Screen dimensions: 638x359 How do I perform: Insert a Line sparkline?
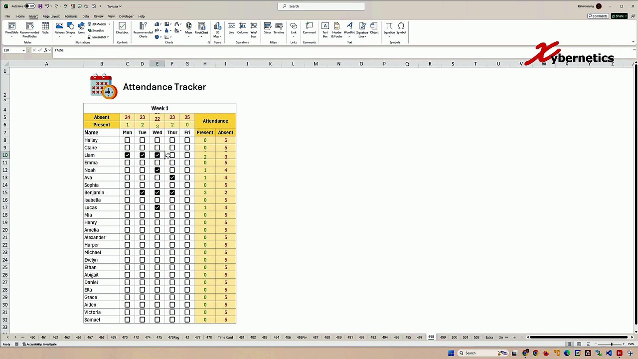(x=231, y=28)
